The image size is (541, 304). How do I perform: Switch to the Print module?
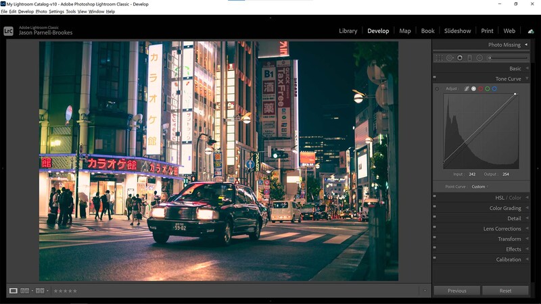(x=487, y=31)
